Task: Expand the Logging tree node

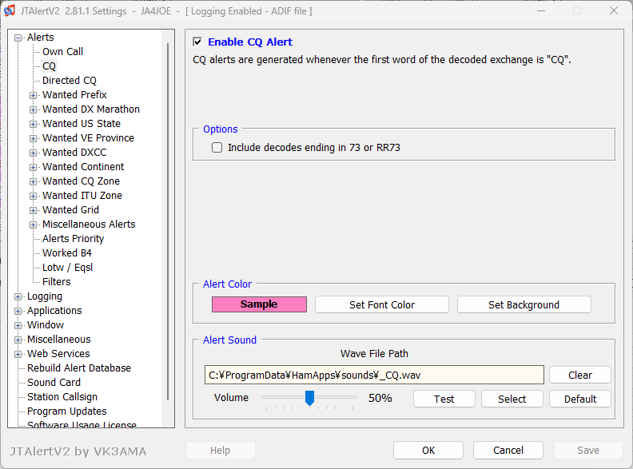Action: tap(18, 296)
